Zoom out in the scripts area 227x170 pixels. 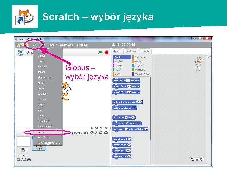pos(192,160)
